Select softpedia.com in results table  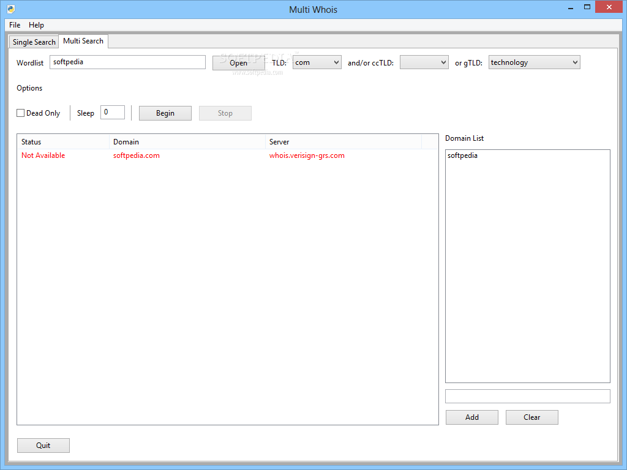tap(137, 155)
